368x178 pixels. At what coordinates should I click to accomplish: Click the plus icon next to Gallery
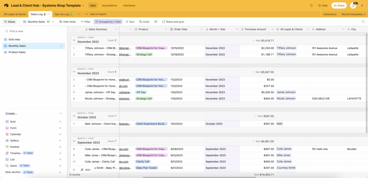60,140
